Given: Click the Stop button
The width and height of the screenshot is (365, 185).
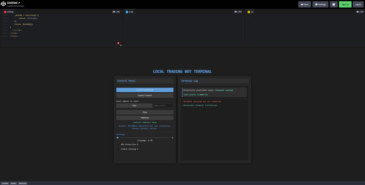Looking at the screenshot, I should click(145, 112).
